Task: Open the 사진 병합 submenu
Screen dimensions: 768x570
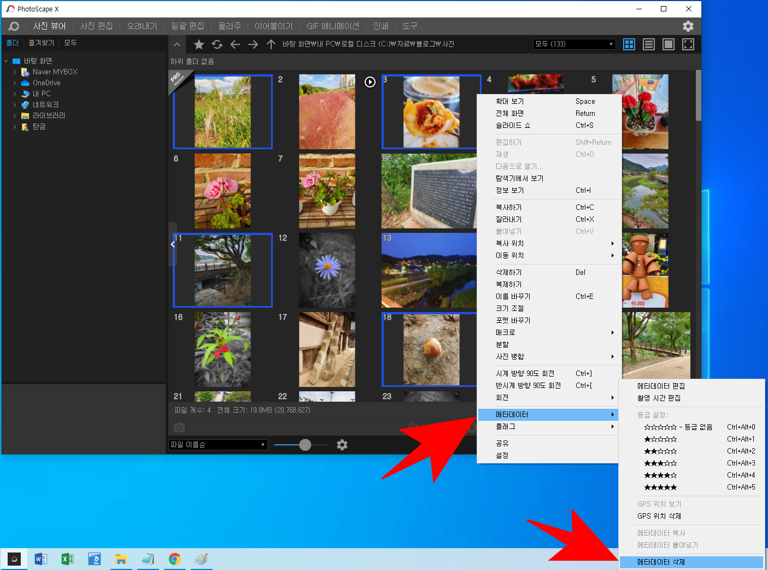Action: tap(548, 356)
